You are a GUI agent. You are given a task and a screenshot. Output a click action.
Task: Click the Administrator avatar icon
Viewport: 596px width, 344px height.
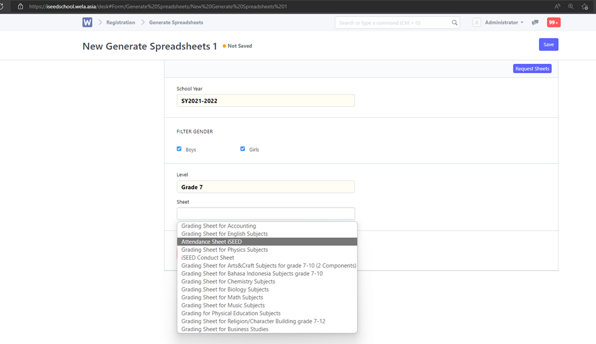pos(477,23)
